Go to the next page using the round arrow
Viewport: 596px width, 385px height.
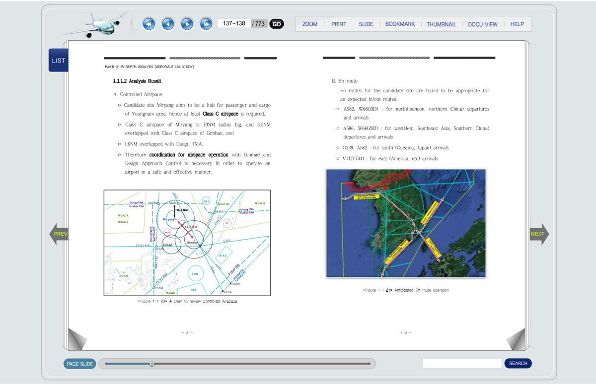187,24
